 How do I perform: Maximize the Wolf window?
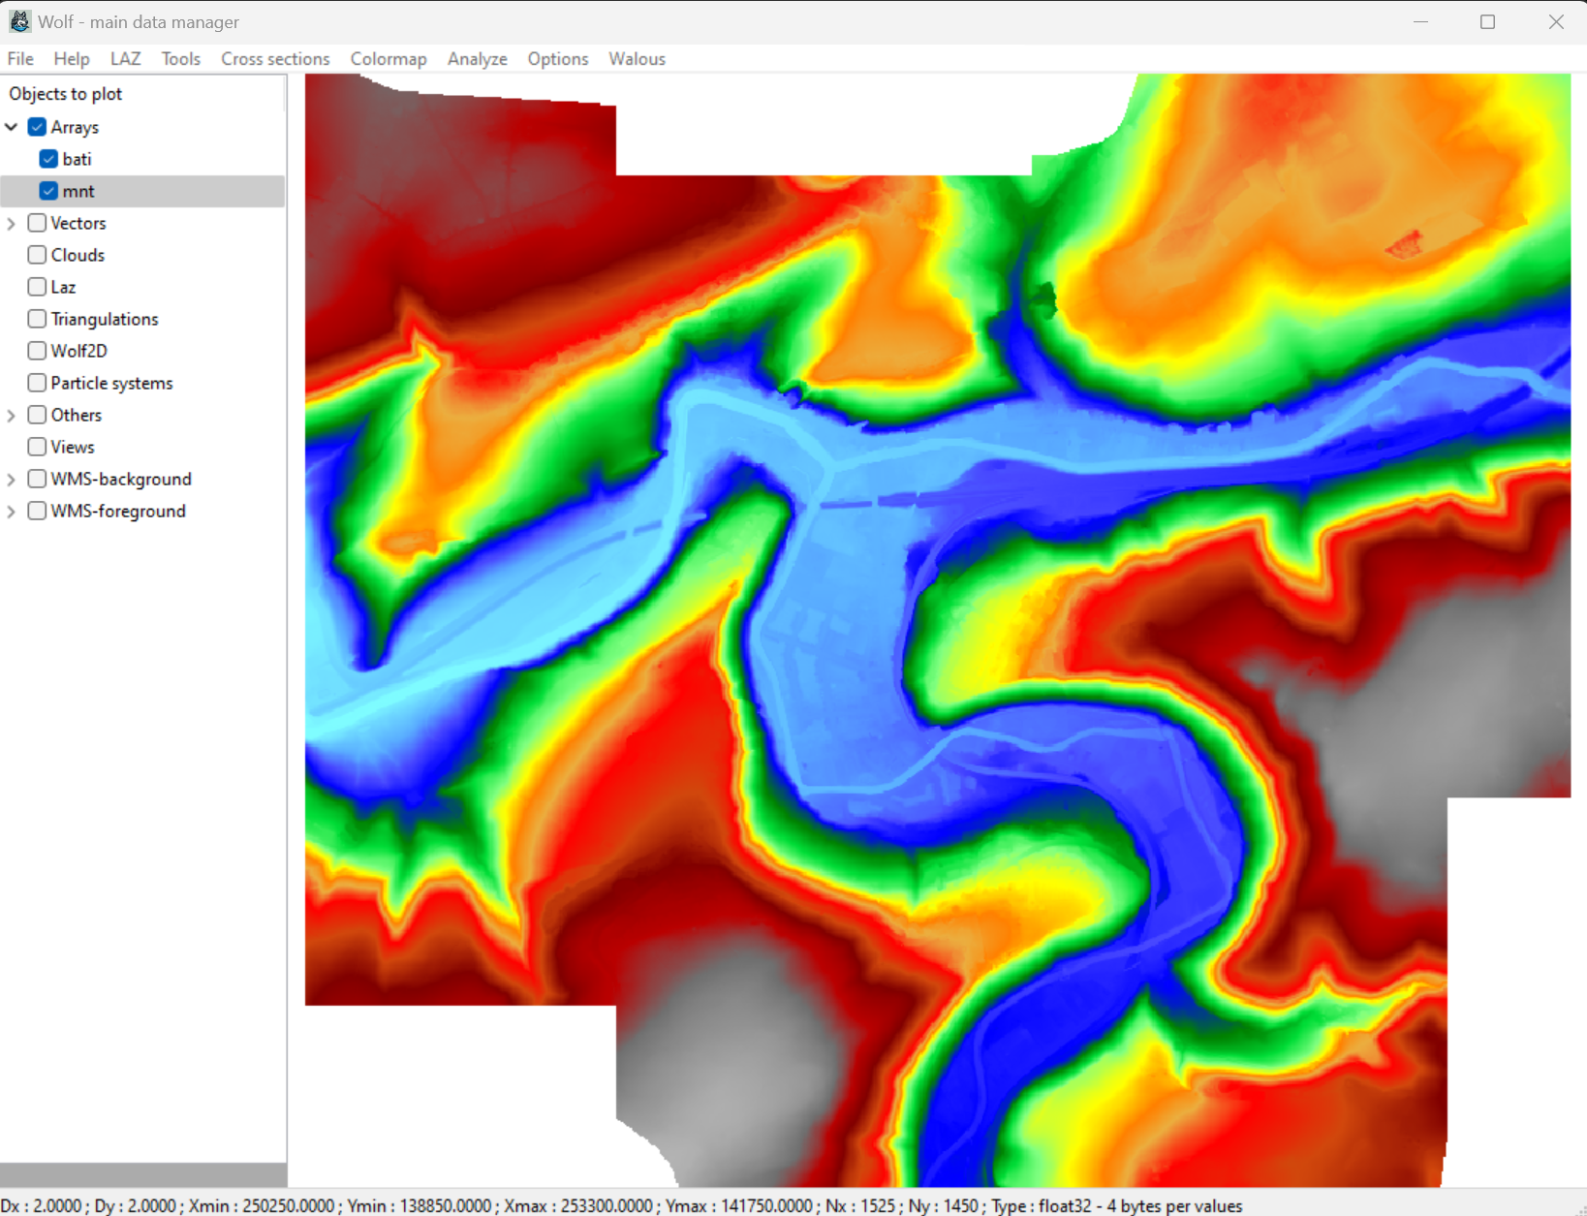[x=1487, y=21]
